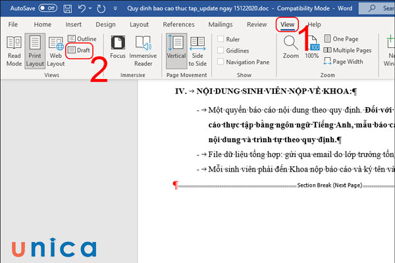This screenshot has width=395, height=263.
Task: Switch to Web Layout view
Action: [56, 50]
